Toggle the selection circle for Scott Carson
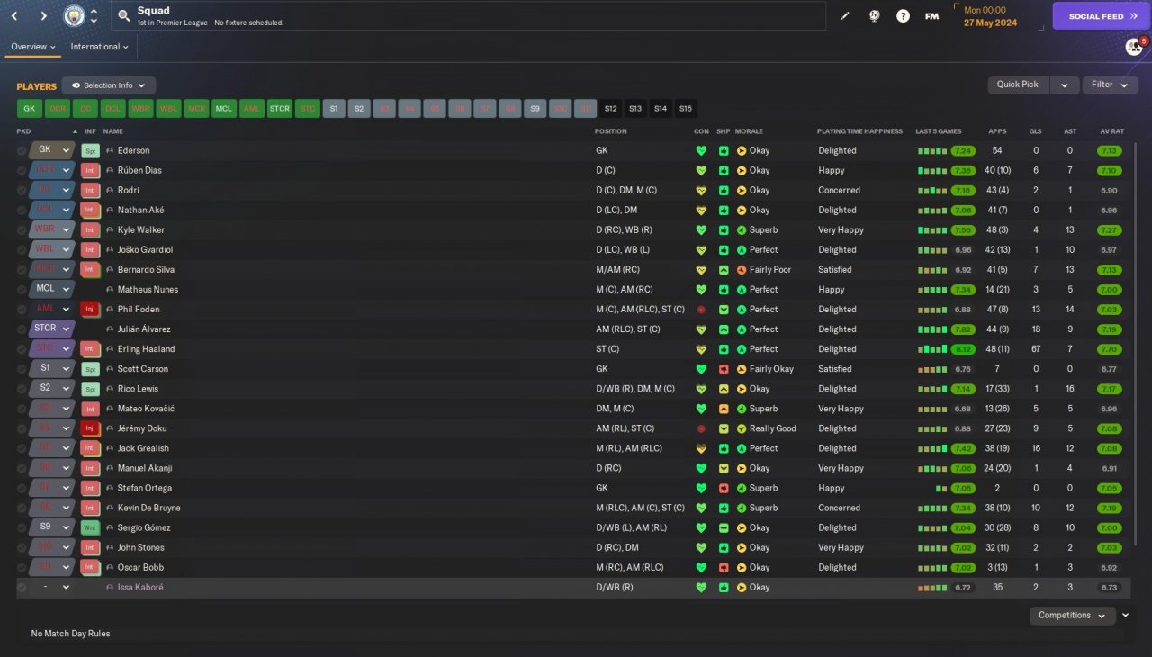The image size is (1152, 657). pos(22,369)
